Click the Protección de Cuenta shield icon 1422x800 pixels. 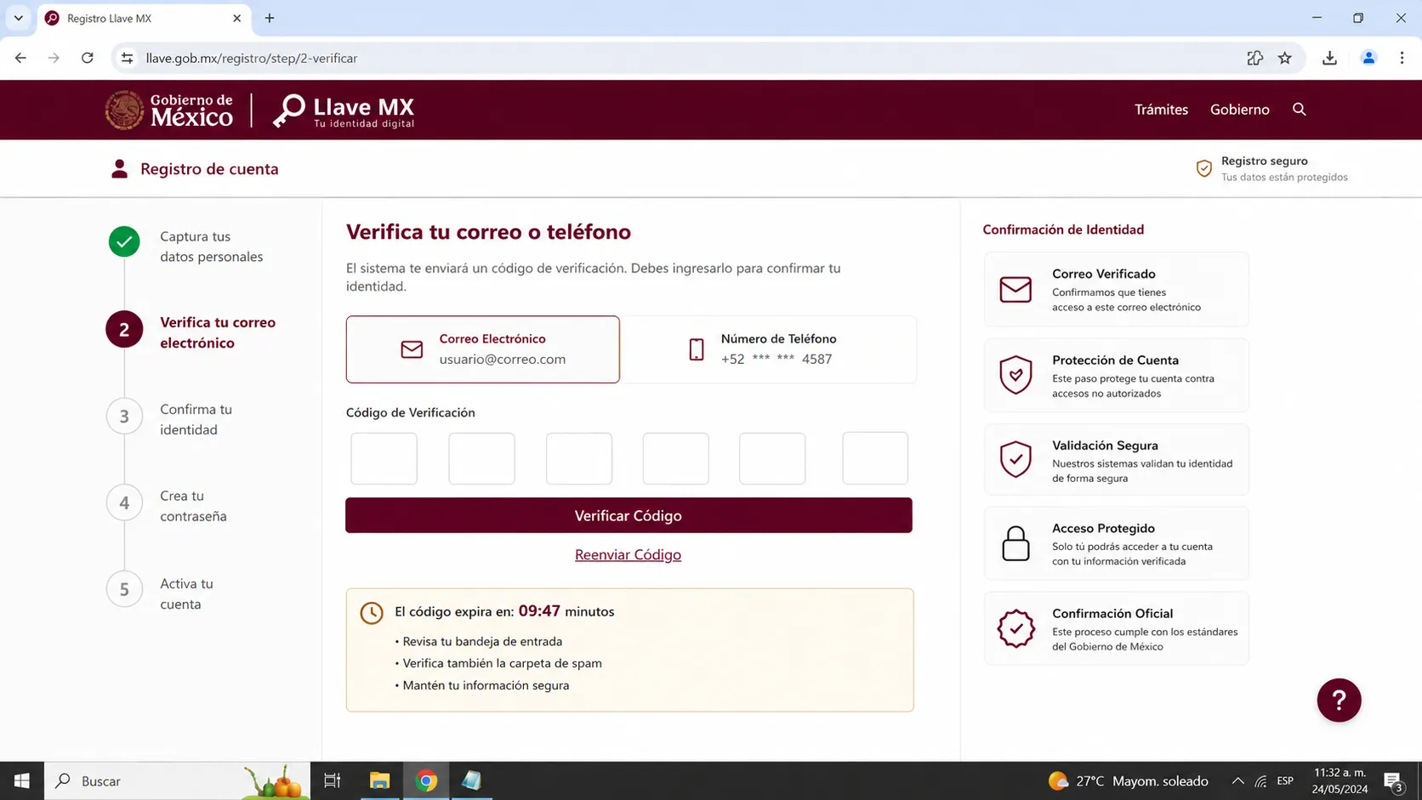(x=1015, y=375)
